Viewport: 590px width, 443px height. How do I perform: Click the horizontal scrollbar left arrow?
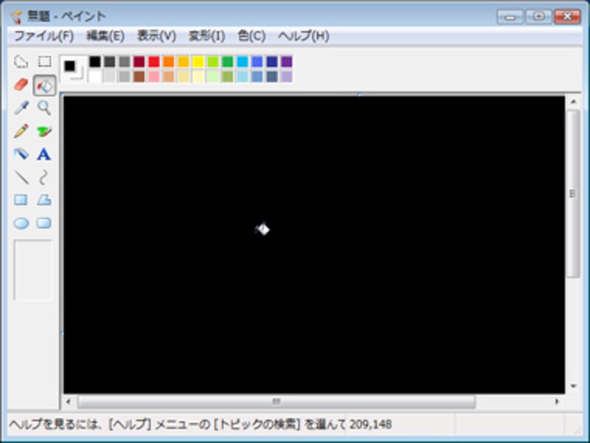pyautogui.click(x=69, y=402)
